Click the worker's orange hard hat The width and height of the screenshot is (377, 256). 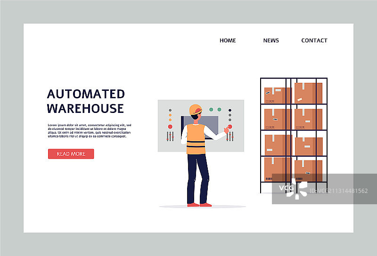[x=195, y=110]
